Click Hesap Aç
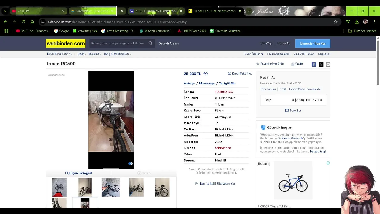Screen dimensions: 380x214 [x=284, y=43]
